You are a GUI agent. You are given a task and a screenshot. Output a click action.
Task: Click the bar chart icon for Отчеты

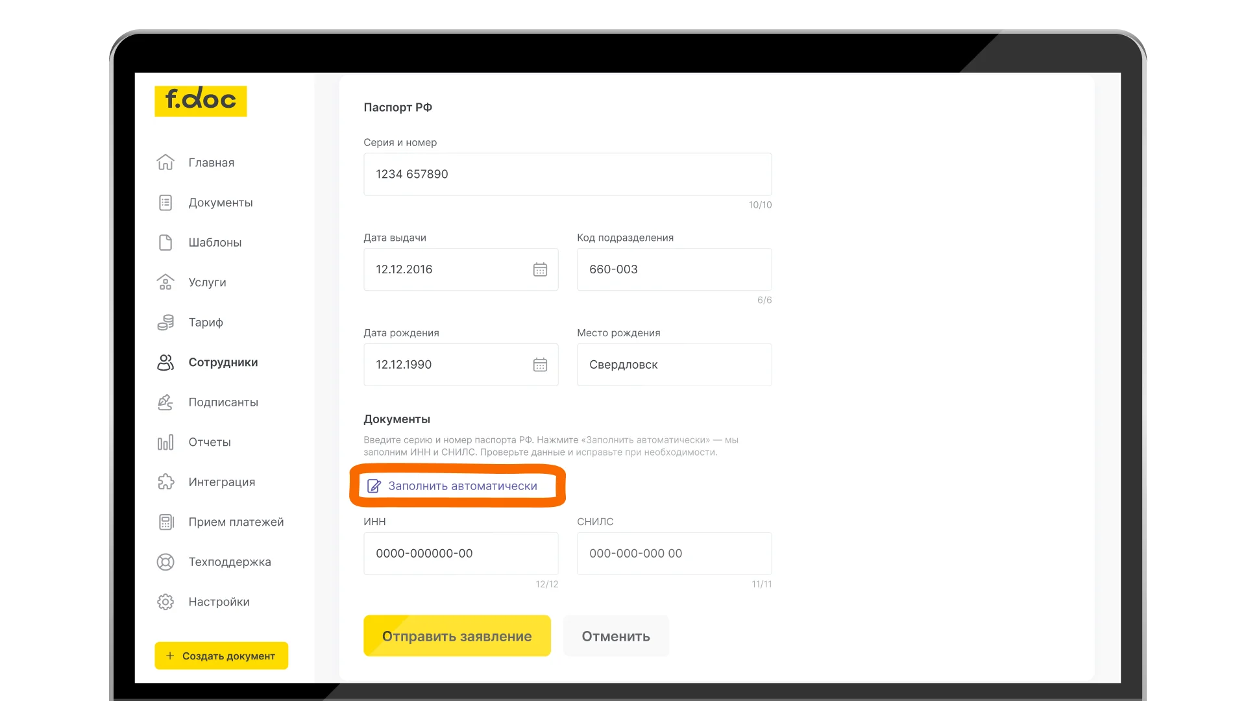click(x=165, y=443)
